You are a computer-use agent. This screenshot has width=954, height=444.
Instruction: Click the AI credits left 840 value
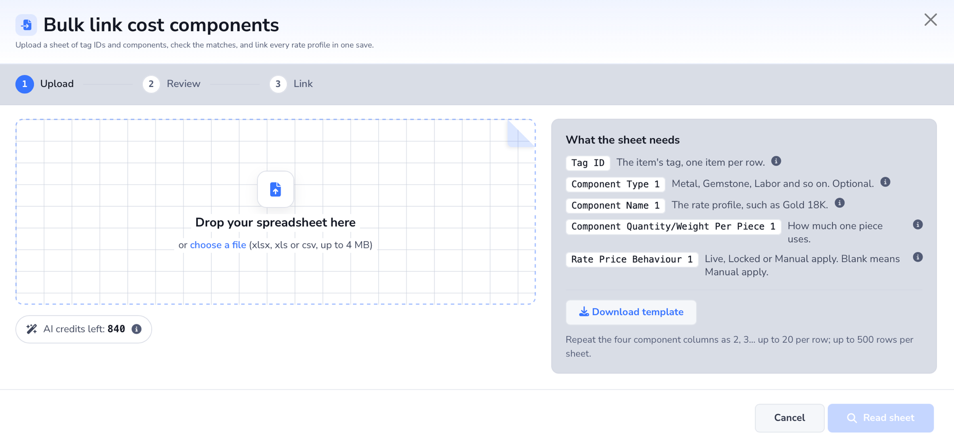tap(116, 329)
